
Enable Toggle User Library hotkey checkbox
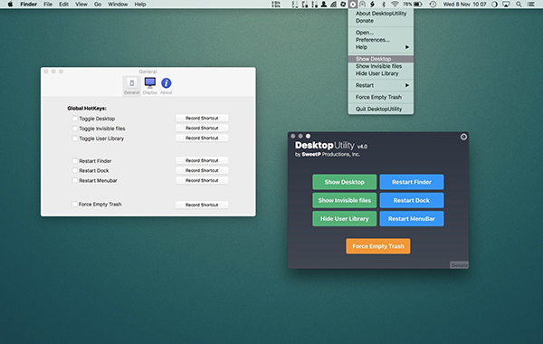[x=75, y=139]
